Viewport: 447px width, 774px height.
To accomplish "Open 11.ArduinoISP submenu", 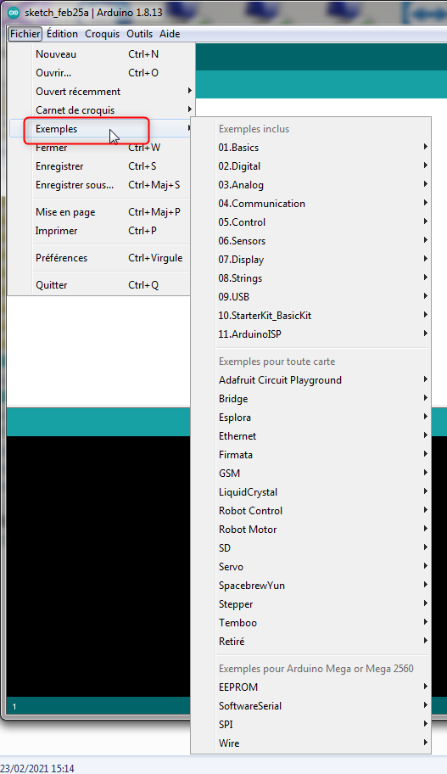I will 310,334.
